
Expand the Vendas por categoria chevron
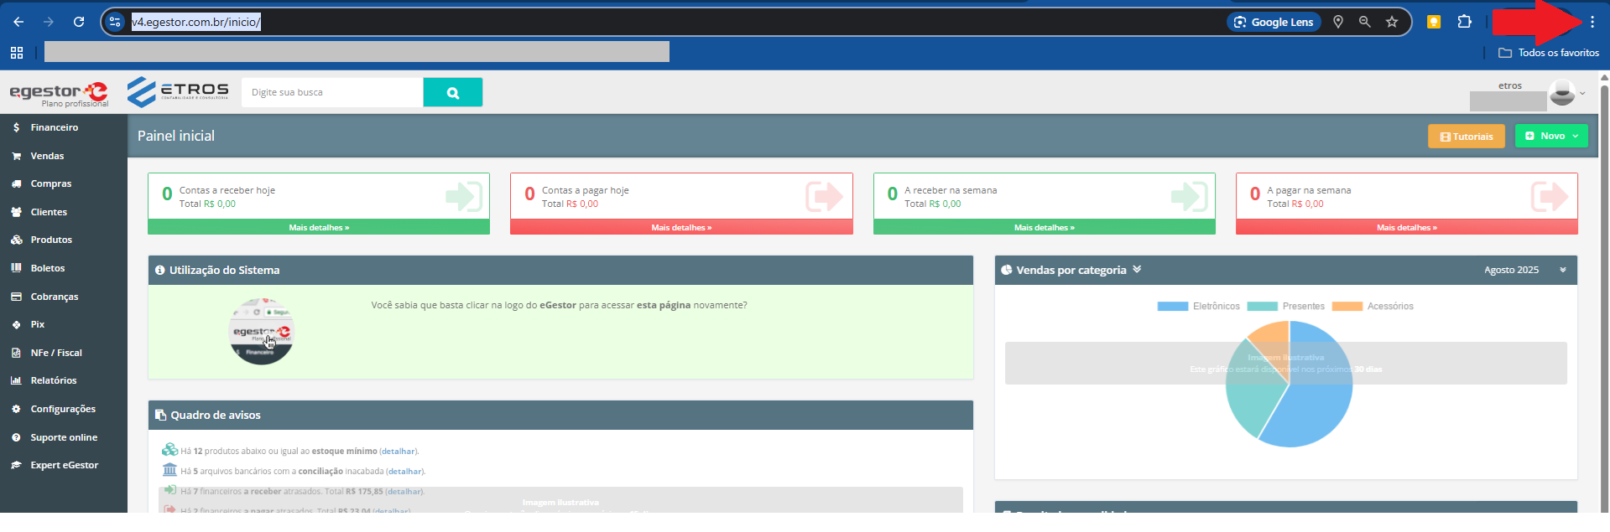click(x=1137, y=270)
